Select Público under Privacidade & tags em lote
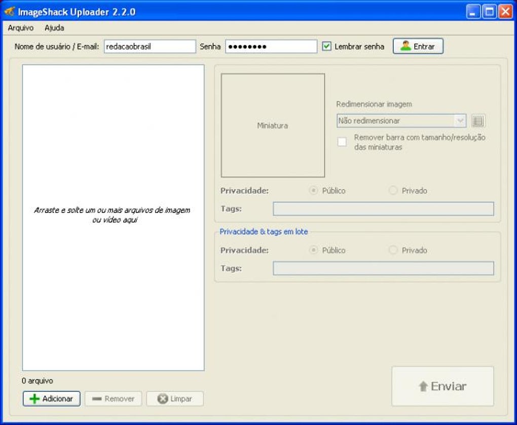 tap(313, 250)
